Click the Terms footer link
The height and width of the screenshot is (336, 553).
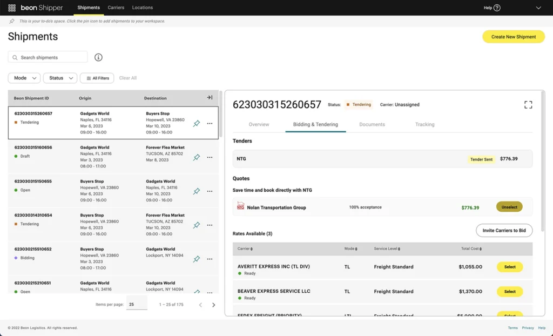(x=513, y=328)
